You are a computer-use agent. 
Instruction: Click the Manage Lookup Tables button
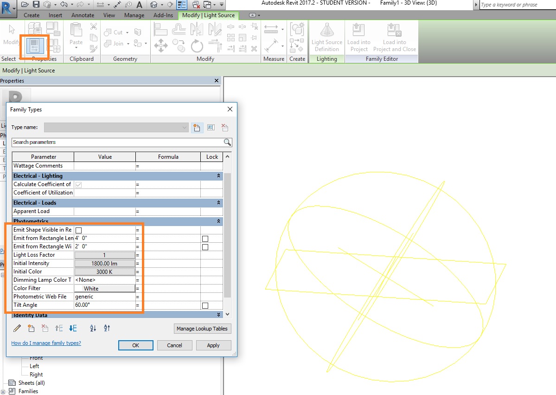tap(202, 329)
